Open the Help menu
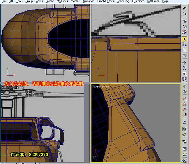The height and width of the screenshot is (164, 189). tap(165, 1)
